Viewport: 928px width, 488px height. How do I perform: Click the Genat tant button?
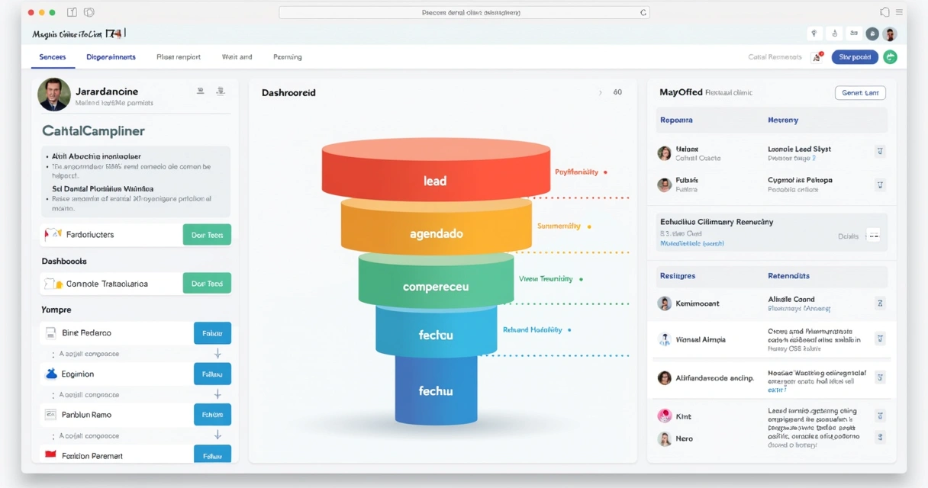861,92
